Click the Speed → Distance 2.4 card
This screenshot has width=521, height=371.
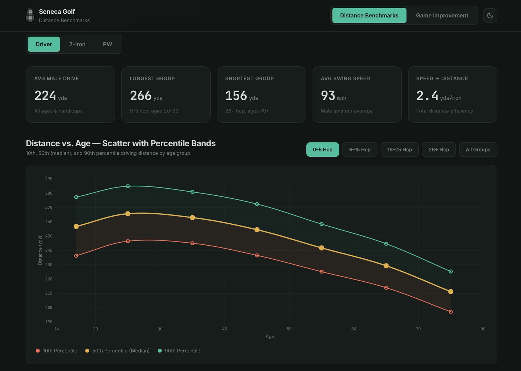pos(453,95)
